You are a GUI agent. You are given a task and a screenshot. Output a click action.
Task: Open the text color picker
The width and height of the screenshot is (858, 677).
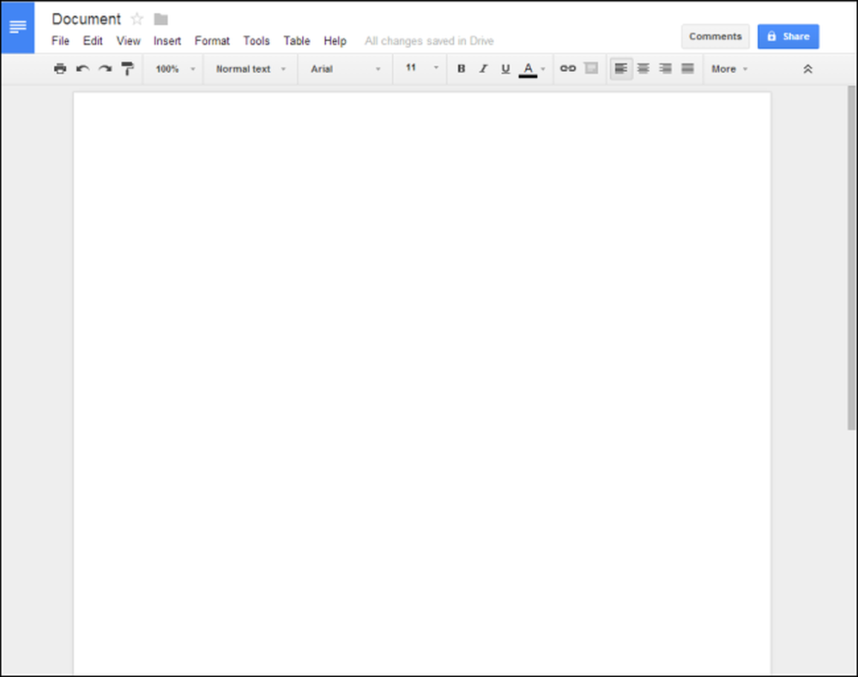coord(531,69)
